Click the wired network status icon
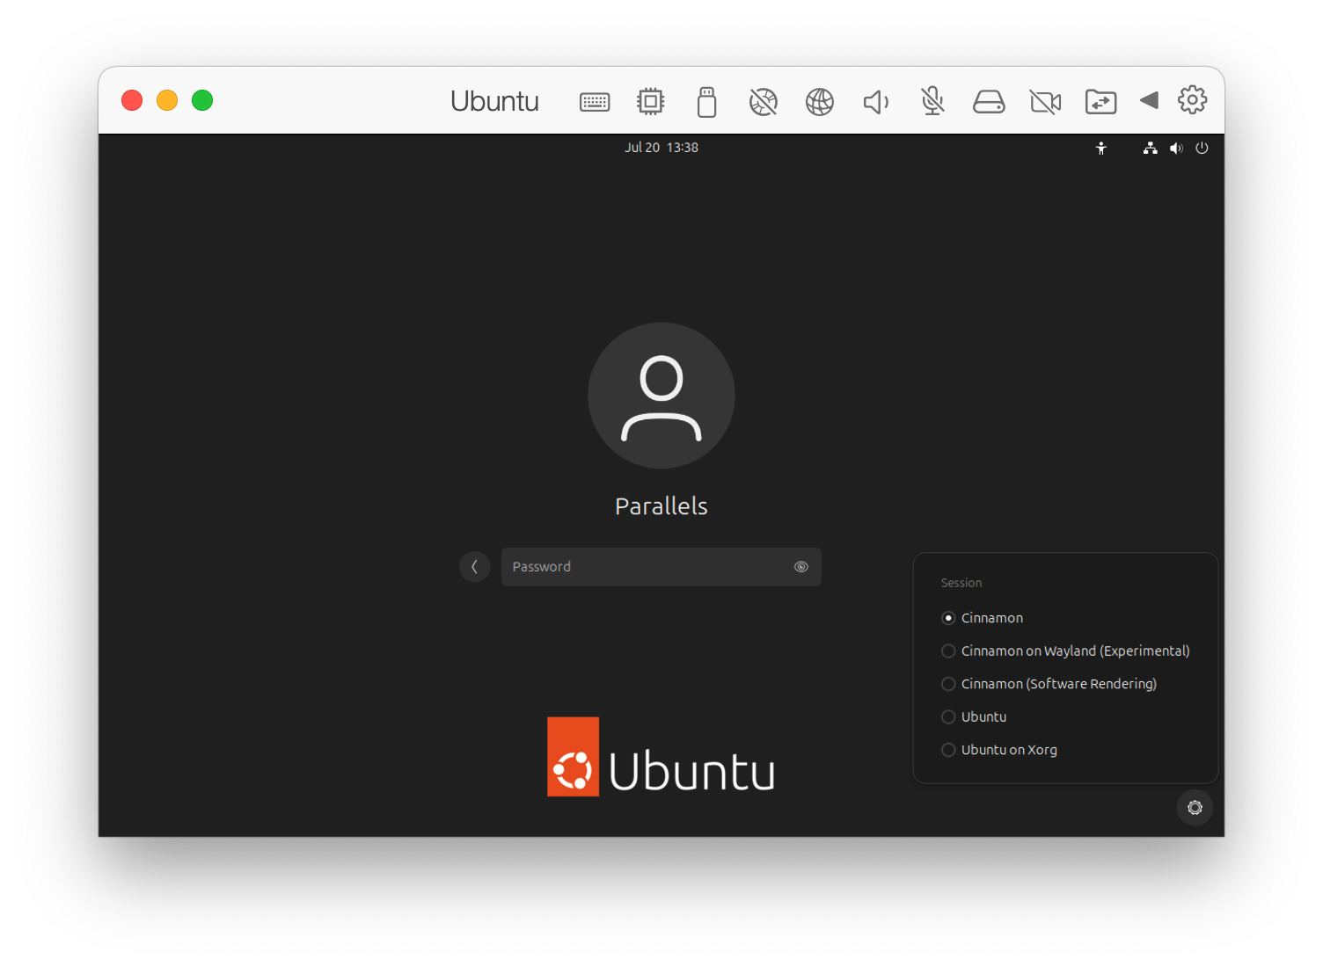This screenshot has width=1323, height=967. (1150, 148)
